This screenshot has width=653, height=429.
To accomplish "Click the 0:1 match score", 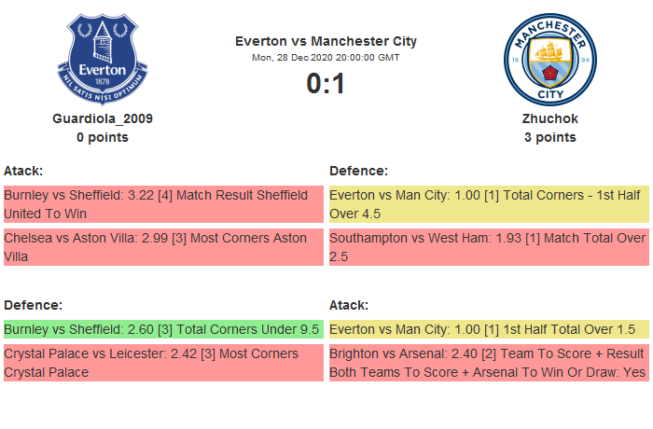I will coord(326,84).
